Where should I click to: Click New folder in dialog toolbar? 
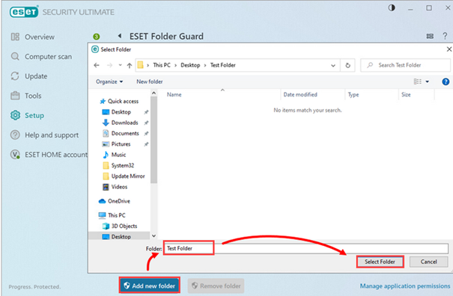pos(149,81)
